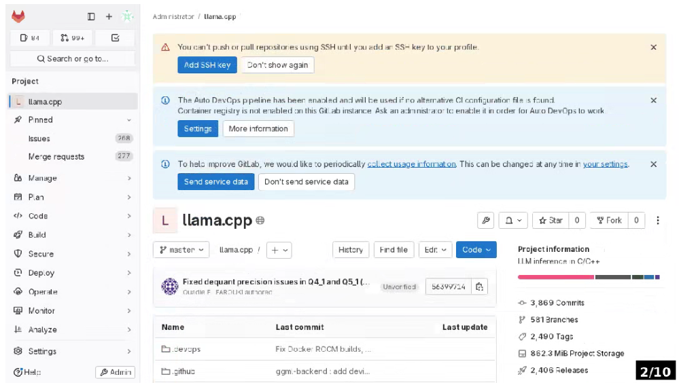The height and width of the screenshot is (387, 681).
Task: Open the to-do list icon
Action: coord(115,38)
